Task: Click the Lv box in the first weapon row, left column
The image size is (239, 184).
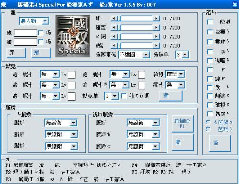Action: pos(72,74)
